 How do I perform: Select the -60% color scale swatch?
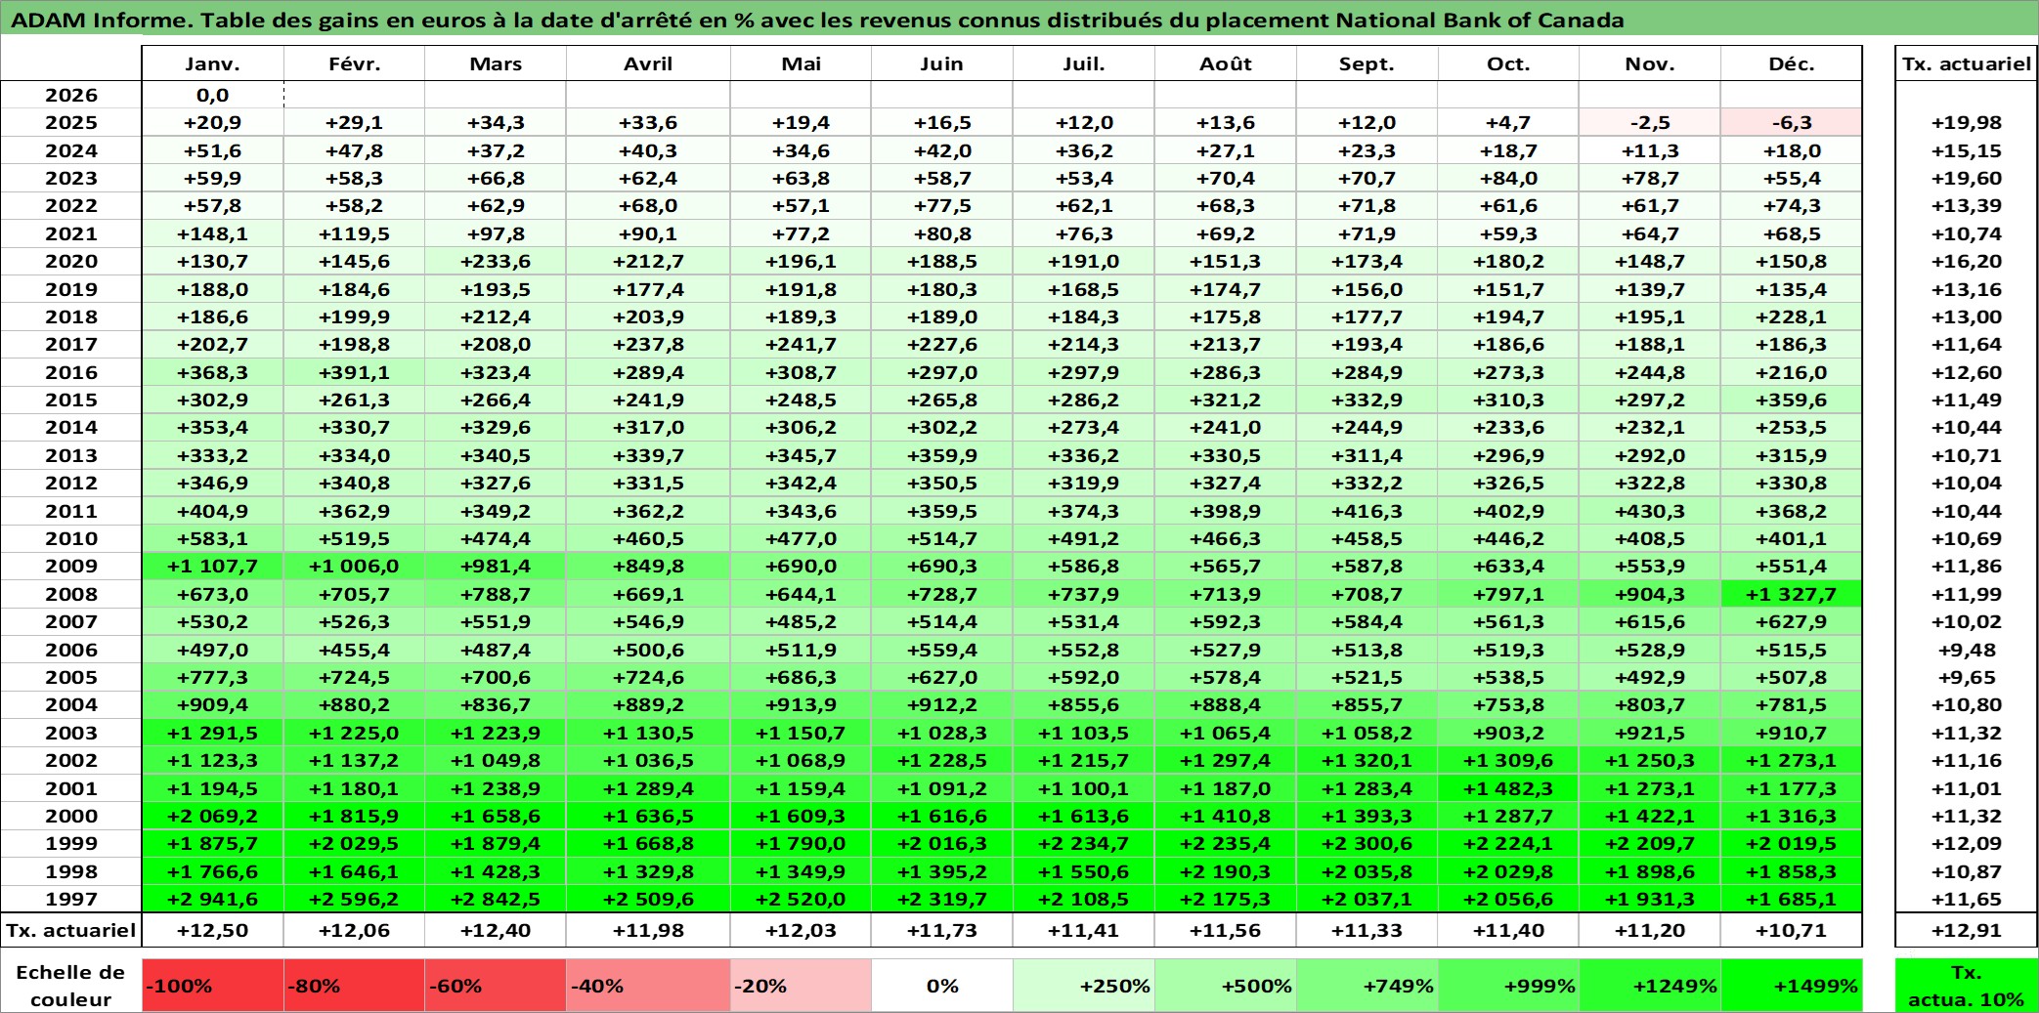496,986
